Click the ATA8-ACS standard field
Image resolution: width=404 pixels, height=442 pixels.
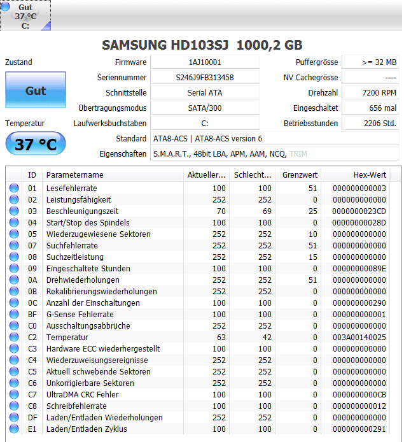coord(275,138)
